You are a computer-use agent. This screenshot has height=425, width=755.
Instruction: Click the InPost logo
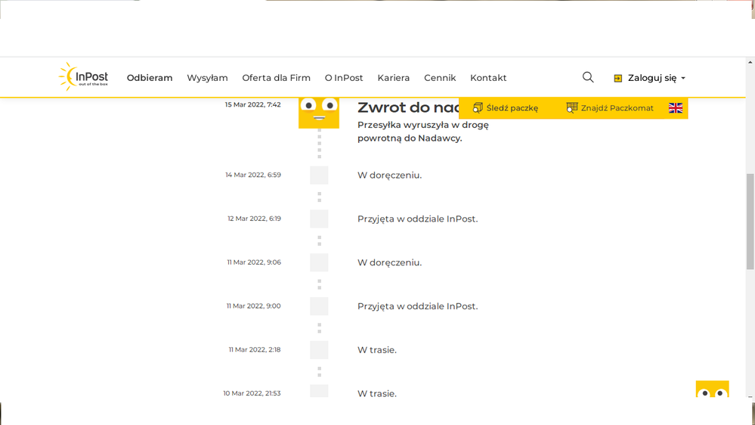(x=84, y=77)
